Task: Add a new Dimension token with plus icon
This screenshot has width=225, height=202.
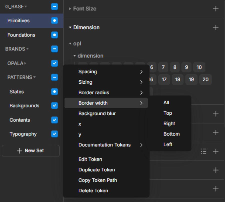Action: 215,27
